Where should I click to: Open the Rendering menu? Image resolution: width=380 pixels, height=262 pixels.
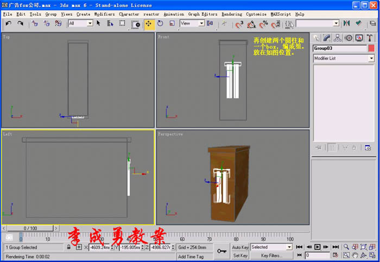pyautogui.click(x=232, y=14)
